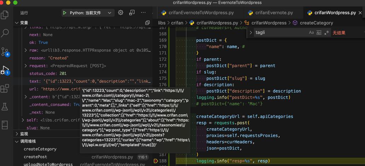This screenshot has height=166, width=365.
Task: Expand the self variable
Action: (x=23, y=120)
